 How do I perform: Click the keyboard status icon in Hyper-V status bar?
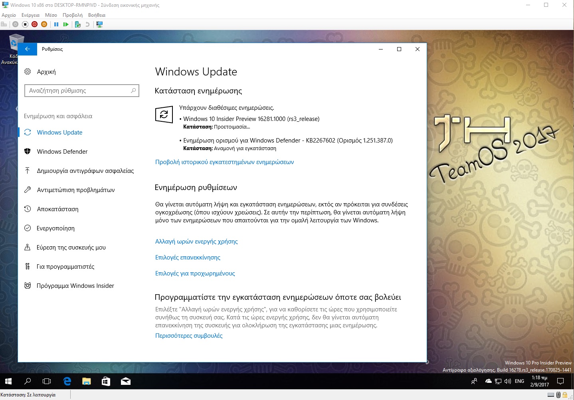pos(551,395)
